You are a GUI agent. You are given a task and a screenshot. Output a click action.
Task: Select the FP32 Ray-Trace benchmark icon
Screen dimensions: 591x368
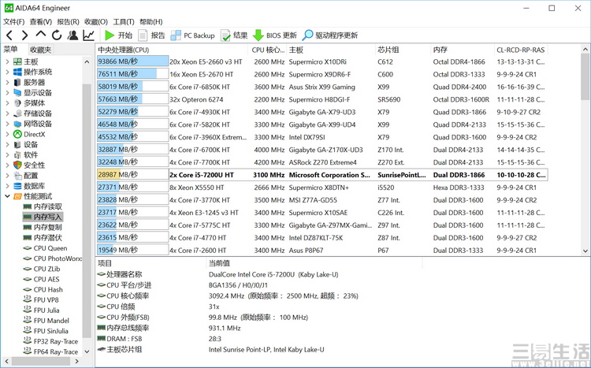(x=27, y=341)
